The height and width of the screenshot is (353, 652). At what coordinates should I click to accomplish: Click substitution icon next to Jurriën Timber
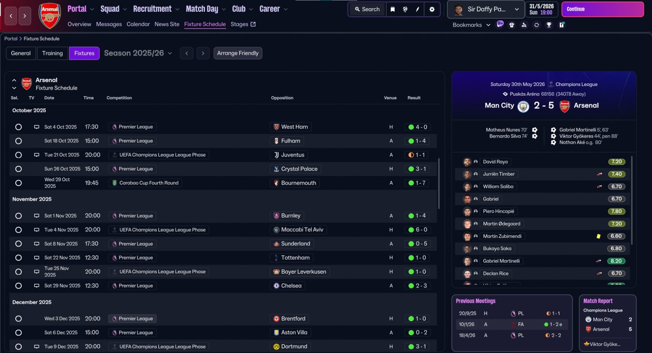[x=600, y=174]
